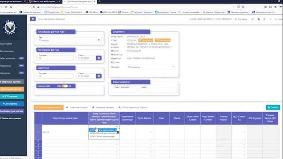The height and width of the screenshot is (159, 283).
Task: Open the Online factura bookmark
Action: coord(52,12)
